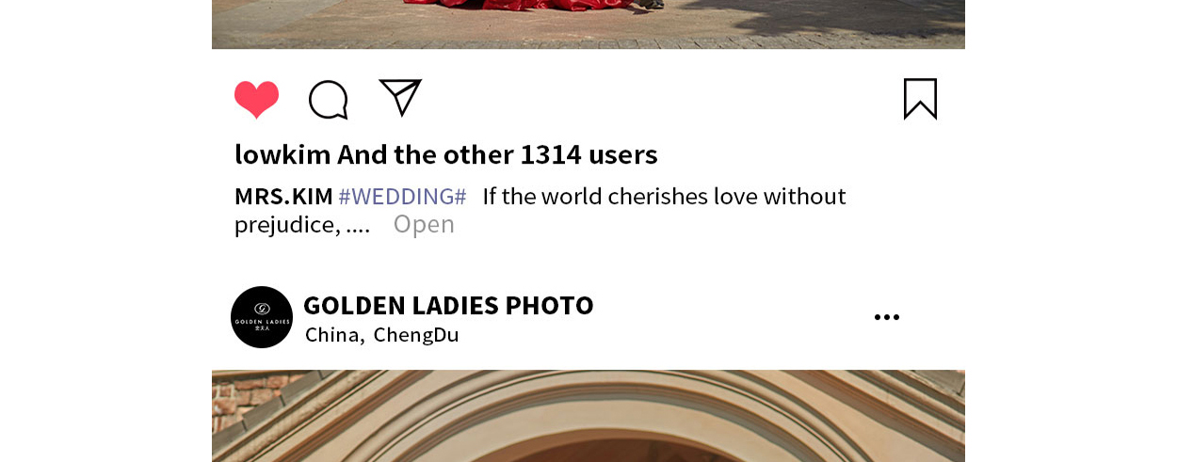Unlike the post via red heart
The width and height of the screenshot is (1177, 462).
tap(256, 100)
